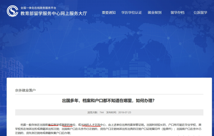Click the 教育部留学服务中心网上服务大厅 site title
The height and width of the screenshot is (136, 214).
pyautogui.click(x=54, y=13)
